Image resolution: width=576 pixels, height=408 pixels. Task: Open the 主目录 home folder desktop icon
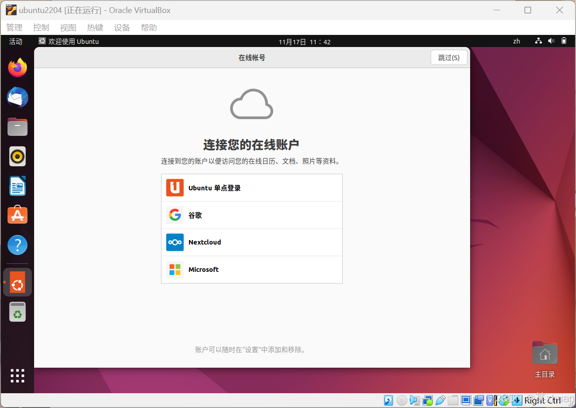tap(545, 360)
